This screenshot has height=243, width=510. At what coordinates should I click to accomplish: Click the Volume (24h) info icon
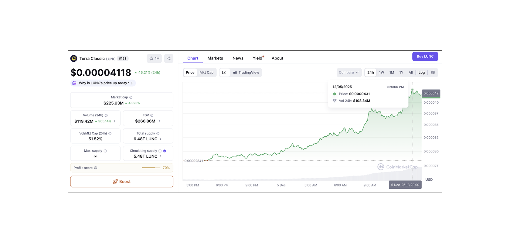click(x=106, y=115)
